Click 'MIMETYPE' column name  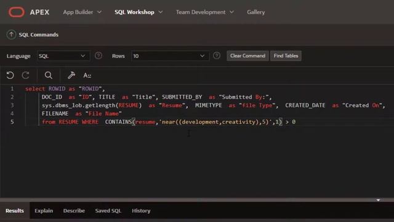pyautogui.click(x=208, y=105)
